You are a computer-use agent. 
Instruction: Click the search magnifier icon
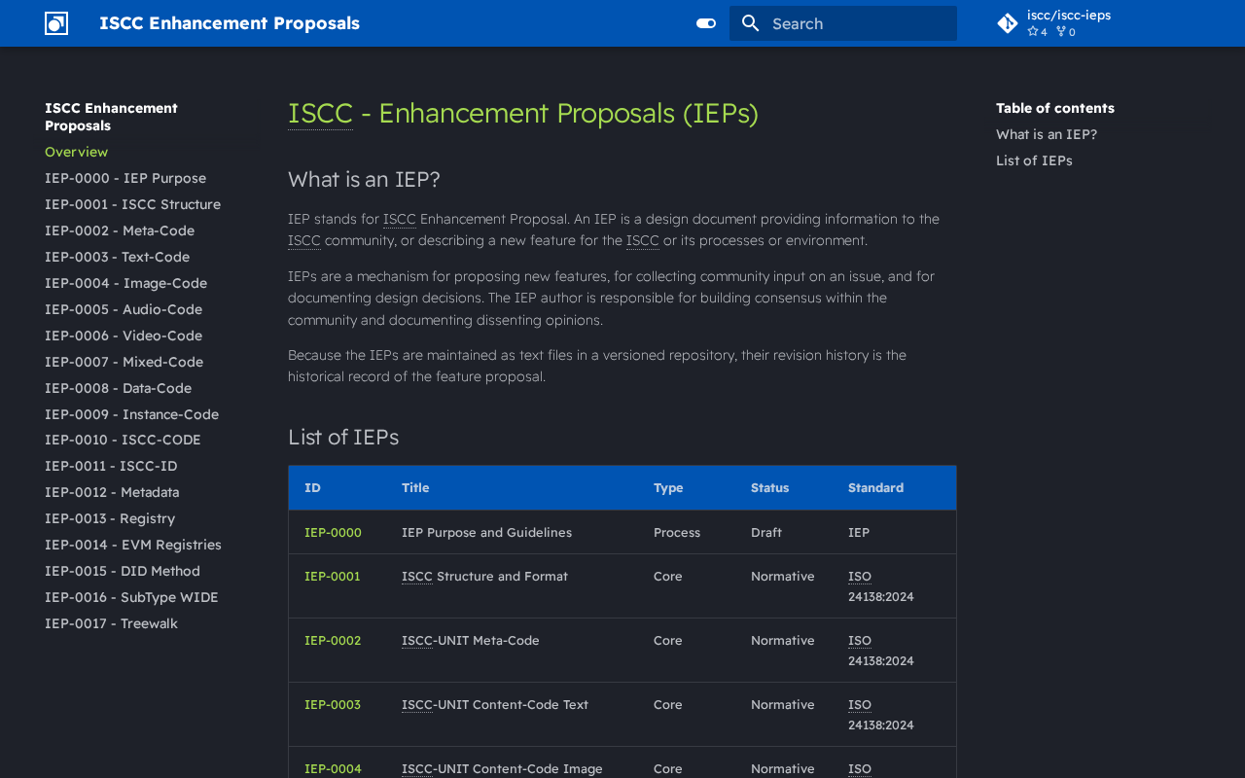click(750, 23)
